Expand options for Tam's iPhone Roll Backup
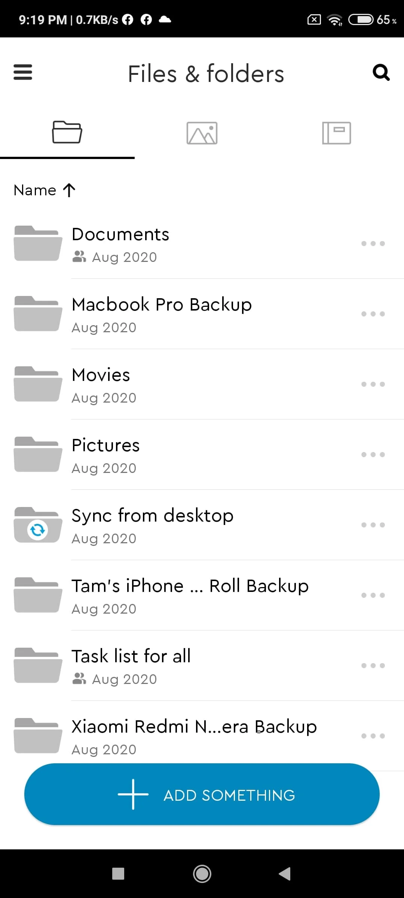Screen dimensions: 404x898 click(373, 595)
